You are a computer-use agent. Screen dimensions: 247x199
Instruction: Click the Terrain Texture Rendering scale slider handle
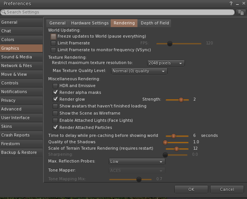(x=176, y=149)
